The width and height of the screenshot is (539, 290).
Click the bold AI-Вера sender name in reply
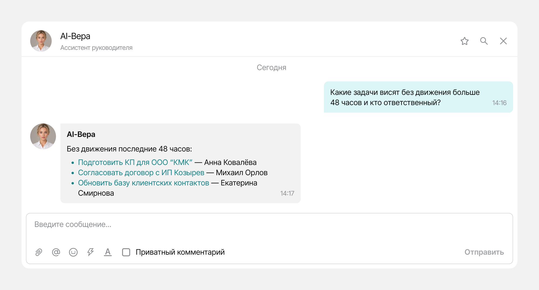[81, 134]
